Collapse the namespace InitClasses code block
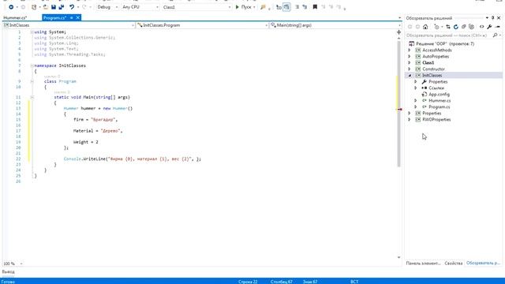 32,65
